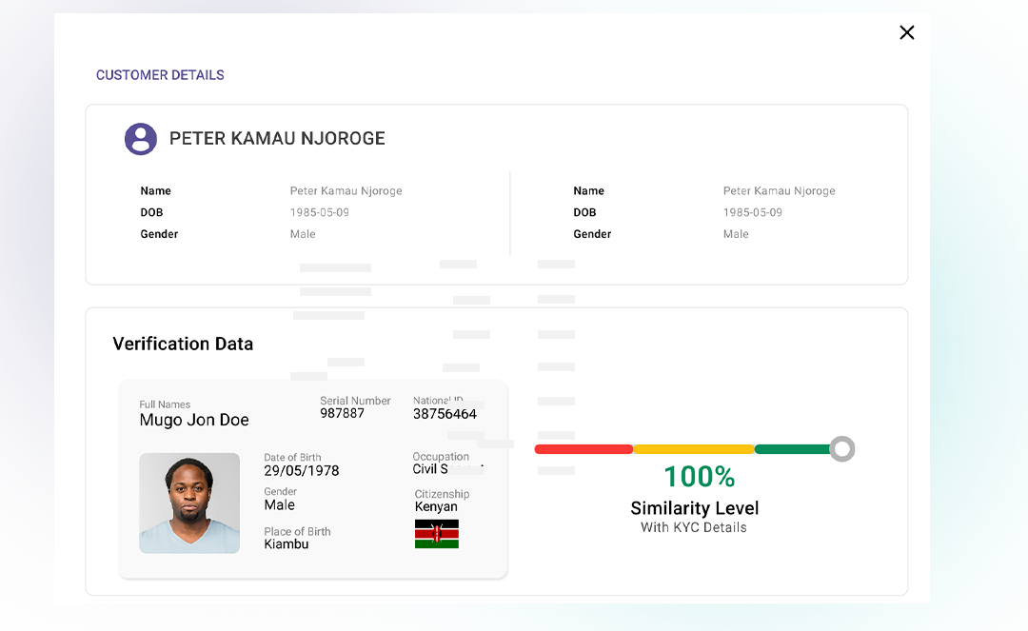The image size is (1028, 631).
Task: Close the customer details dialog
Action: point(907,32)
